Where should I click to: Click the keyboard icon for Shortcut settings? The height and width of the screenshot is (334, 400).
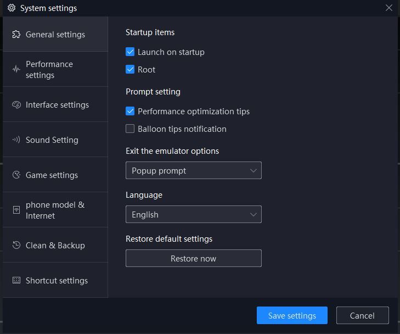(16, 281)
